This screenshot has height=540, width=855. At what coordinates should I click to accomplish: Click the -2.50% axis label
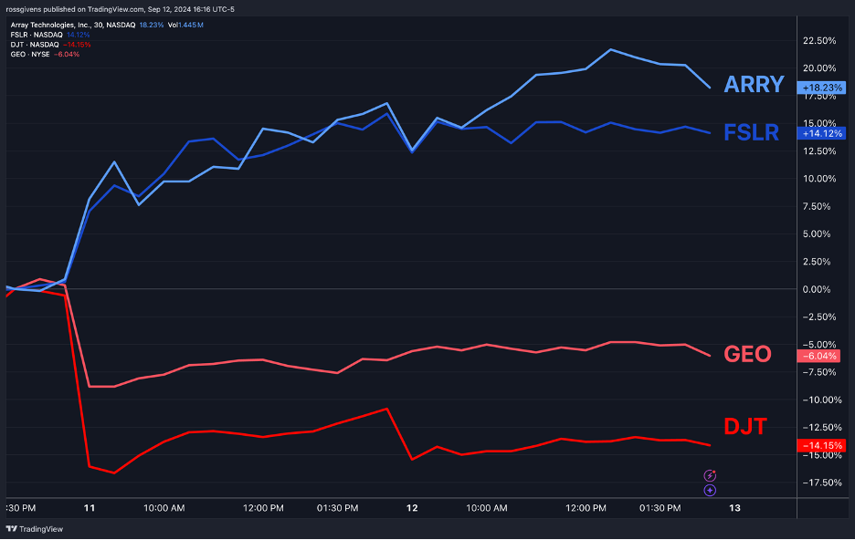coord(818,317)
